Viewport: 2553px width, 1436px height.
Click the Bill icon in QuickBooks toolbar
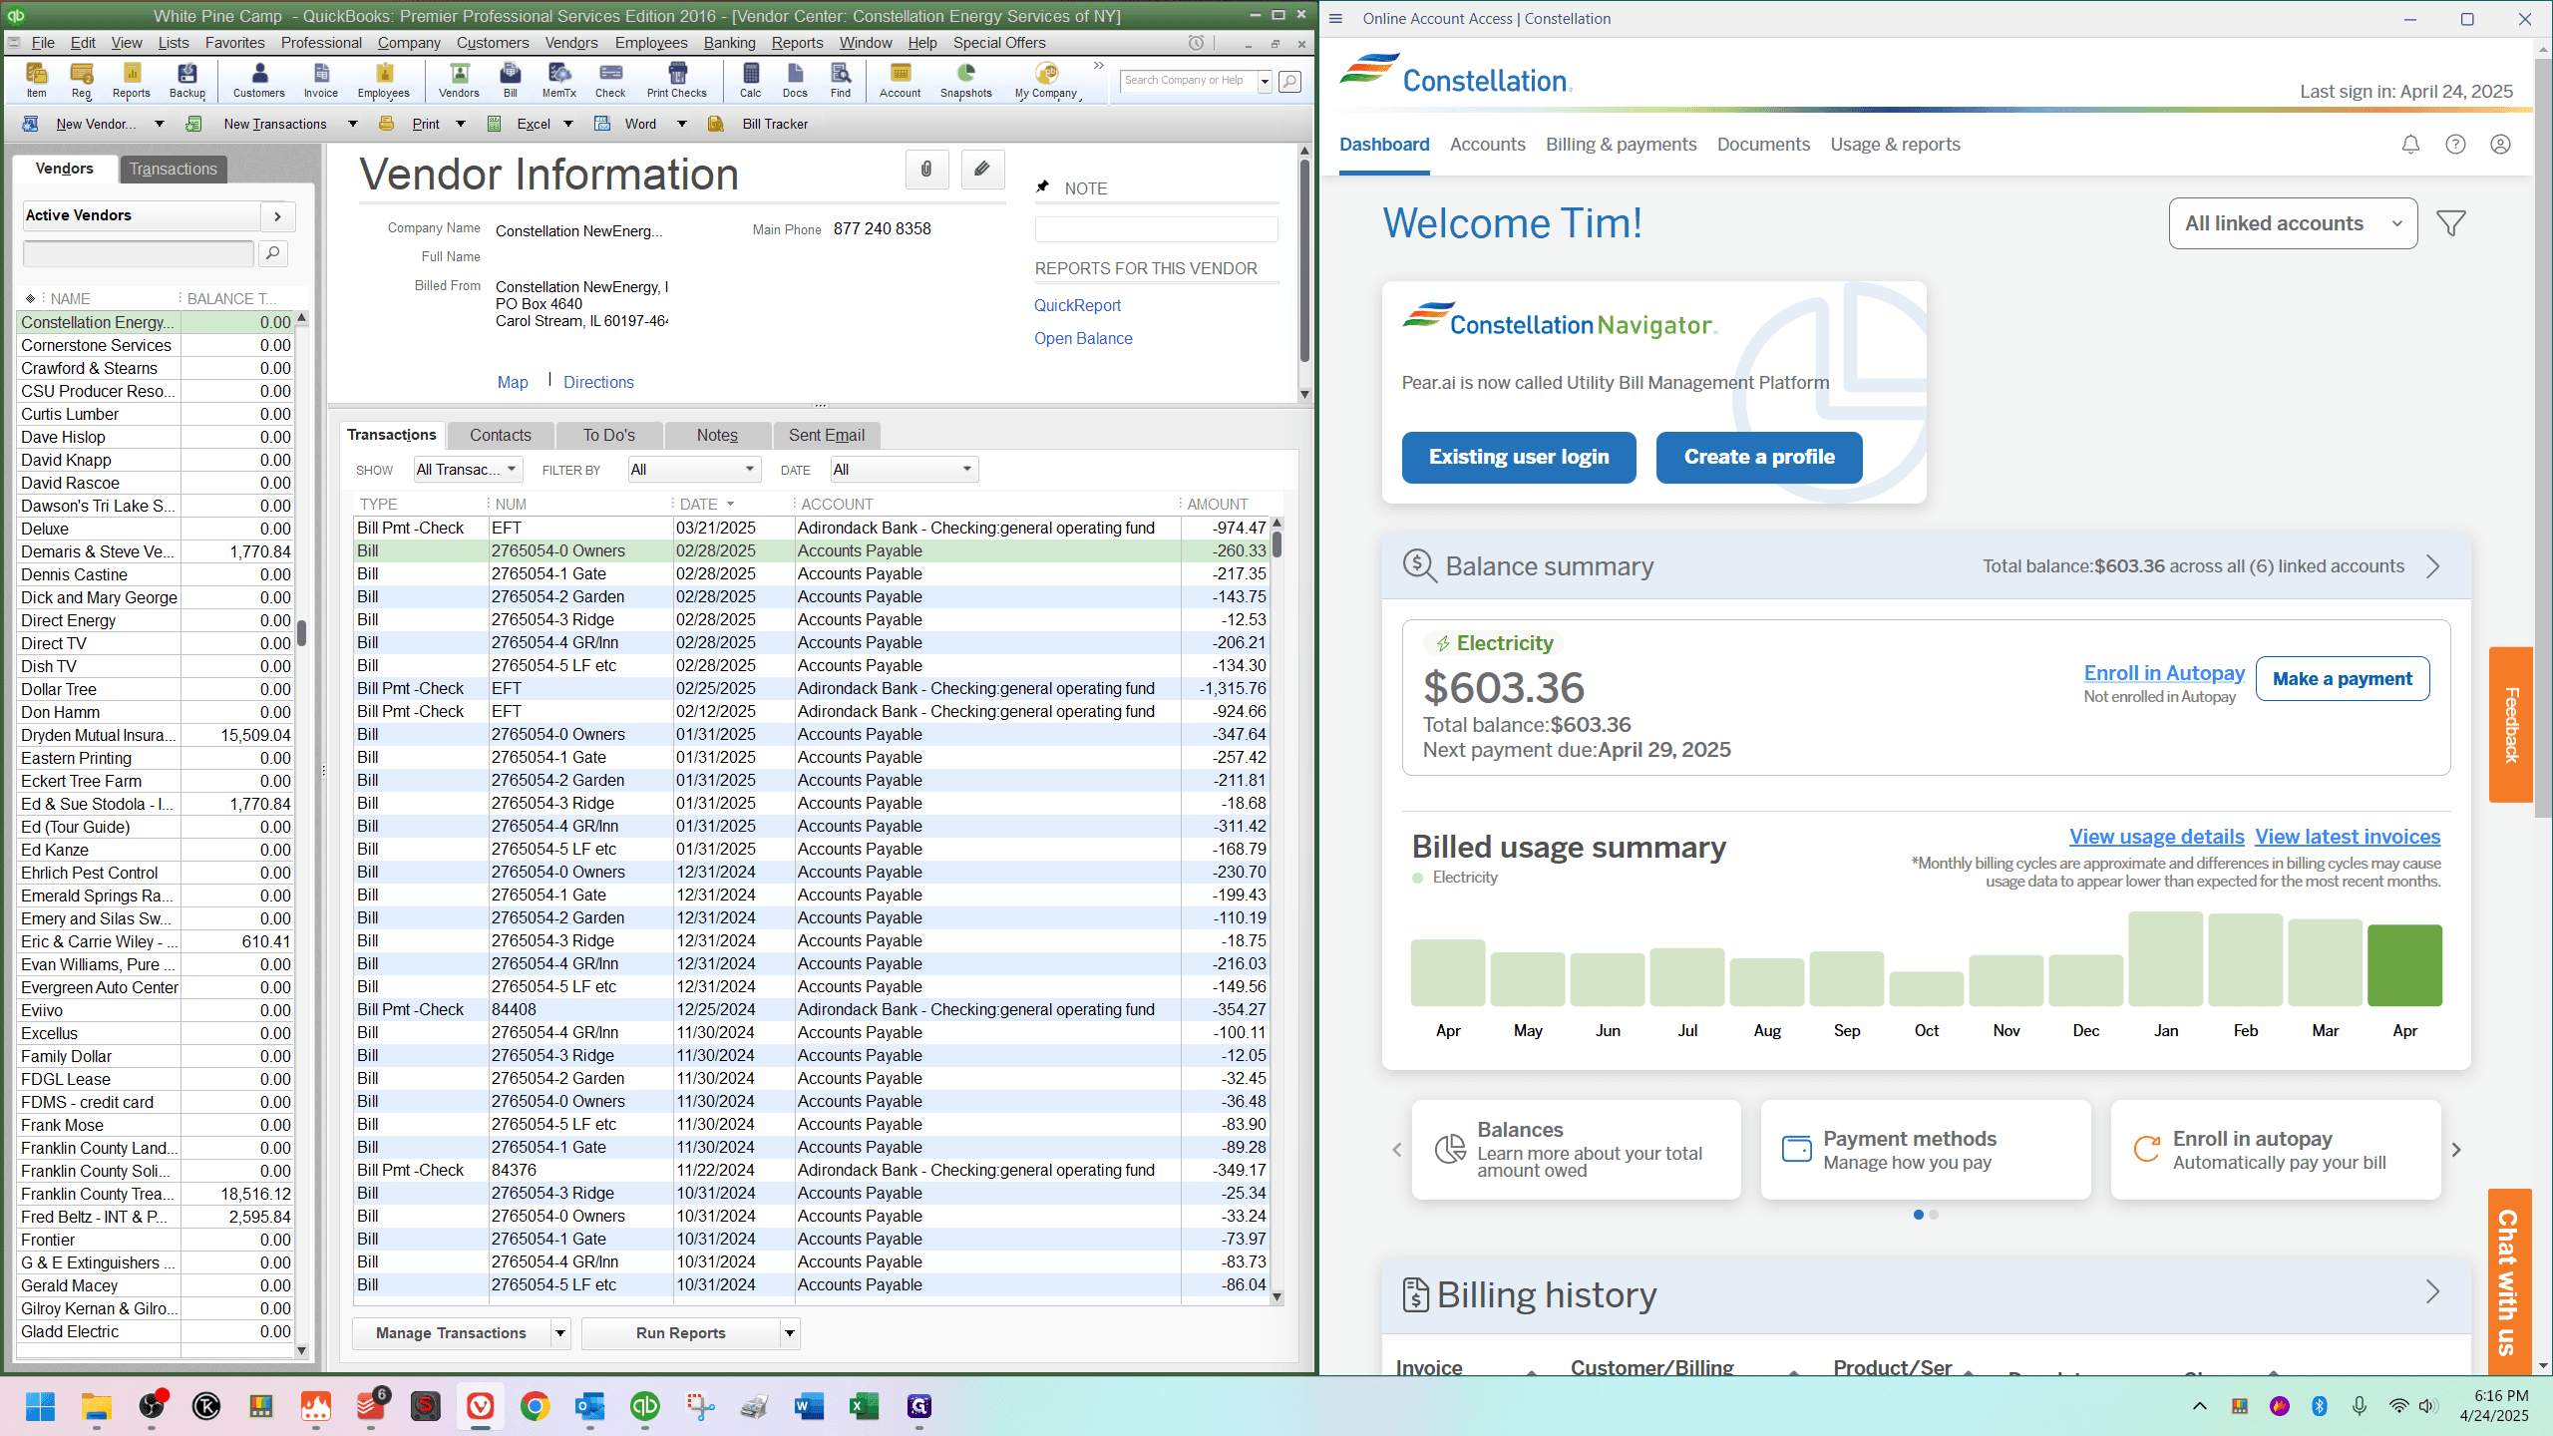510,80
